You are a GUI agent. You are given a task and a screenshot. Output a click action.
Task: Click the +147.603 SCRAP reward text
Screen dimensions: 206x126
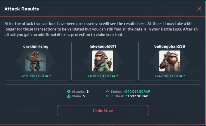(170, 76)
